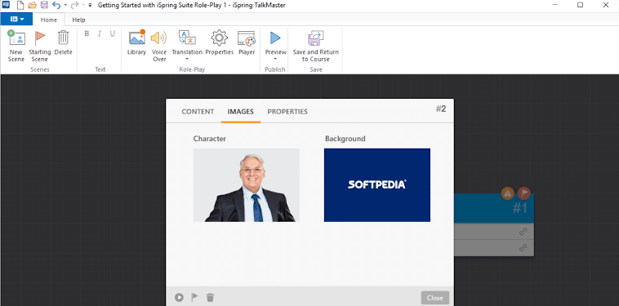Switch to the Home ribbon tab
619x306 pixels.
(49, 20)
